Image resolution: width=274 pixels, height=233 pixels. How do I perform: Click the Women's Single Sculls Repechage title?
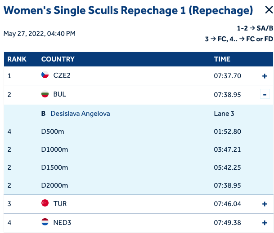coord(128,11)
